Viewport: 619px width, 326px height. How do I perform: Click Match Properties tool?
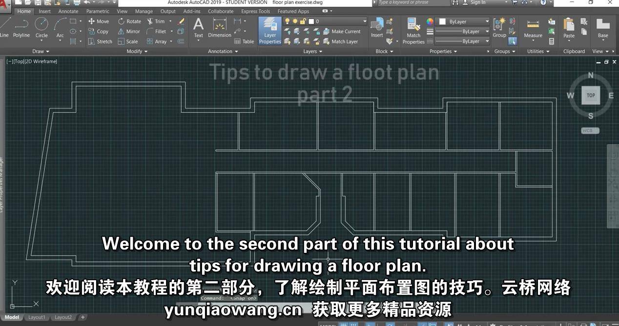pos(413,30)
